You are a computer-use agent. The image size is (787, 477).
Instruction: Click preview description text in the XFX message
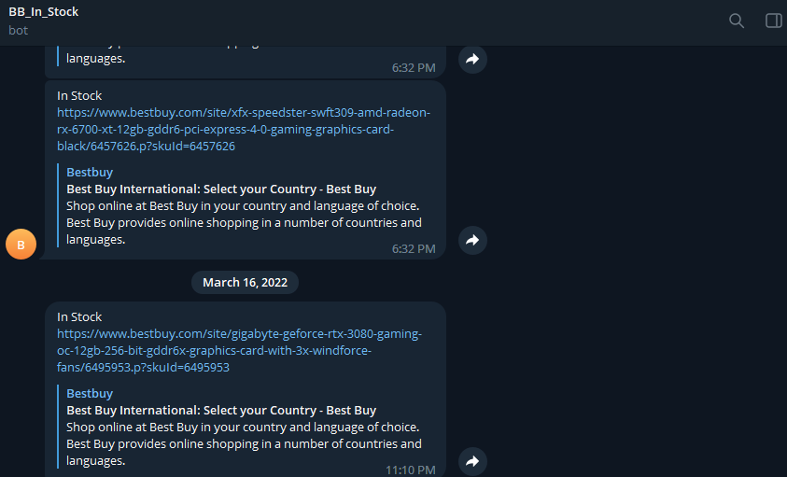(x=244, y=222)
